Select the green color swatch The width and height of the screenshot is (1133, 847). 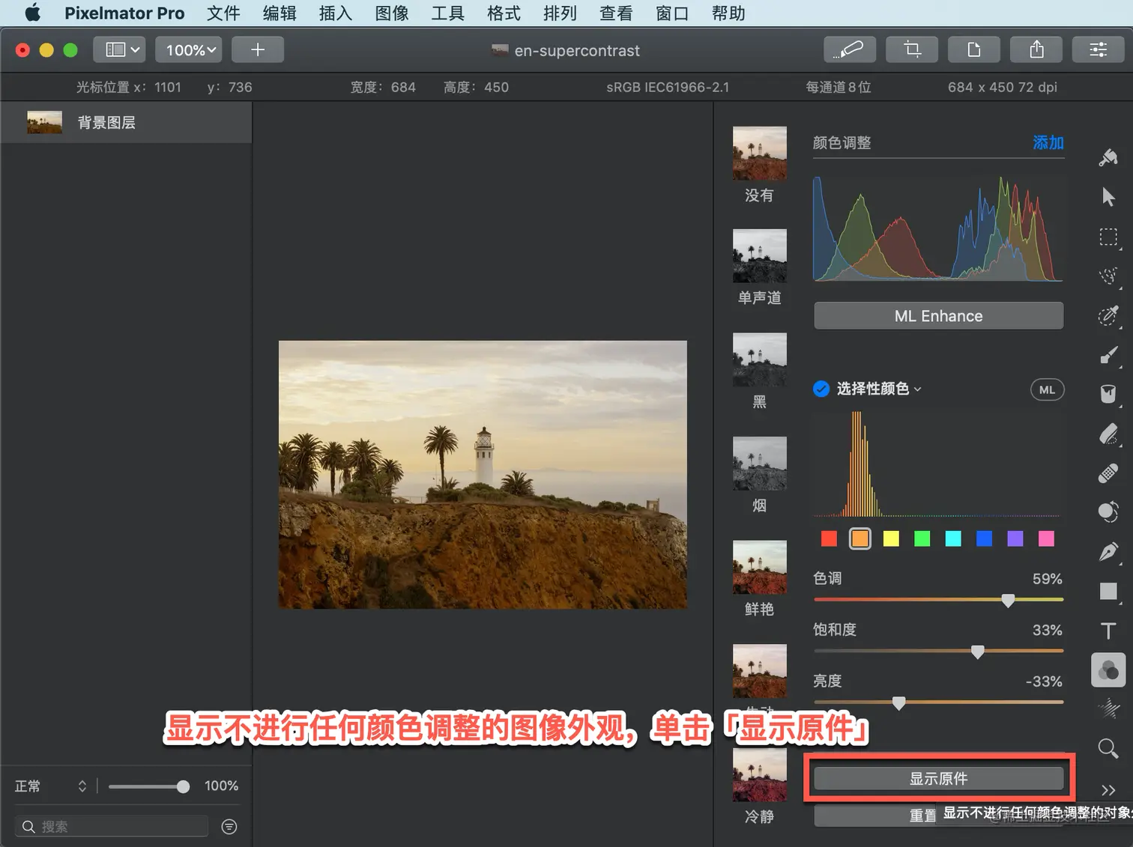[922, 538]
